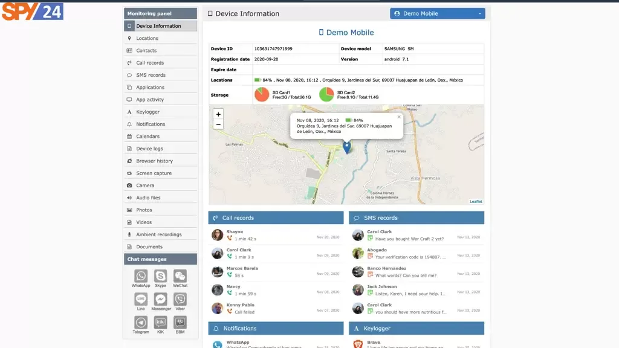This screenshot has height=348, width=619.
Task: Click the Locations pin sidebar icon
Action: pyautogui.click(x=129, y=38)
